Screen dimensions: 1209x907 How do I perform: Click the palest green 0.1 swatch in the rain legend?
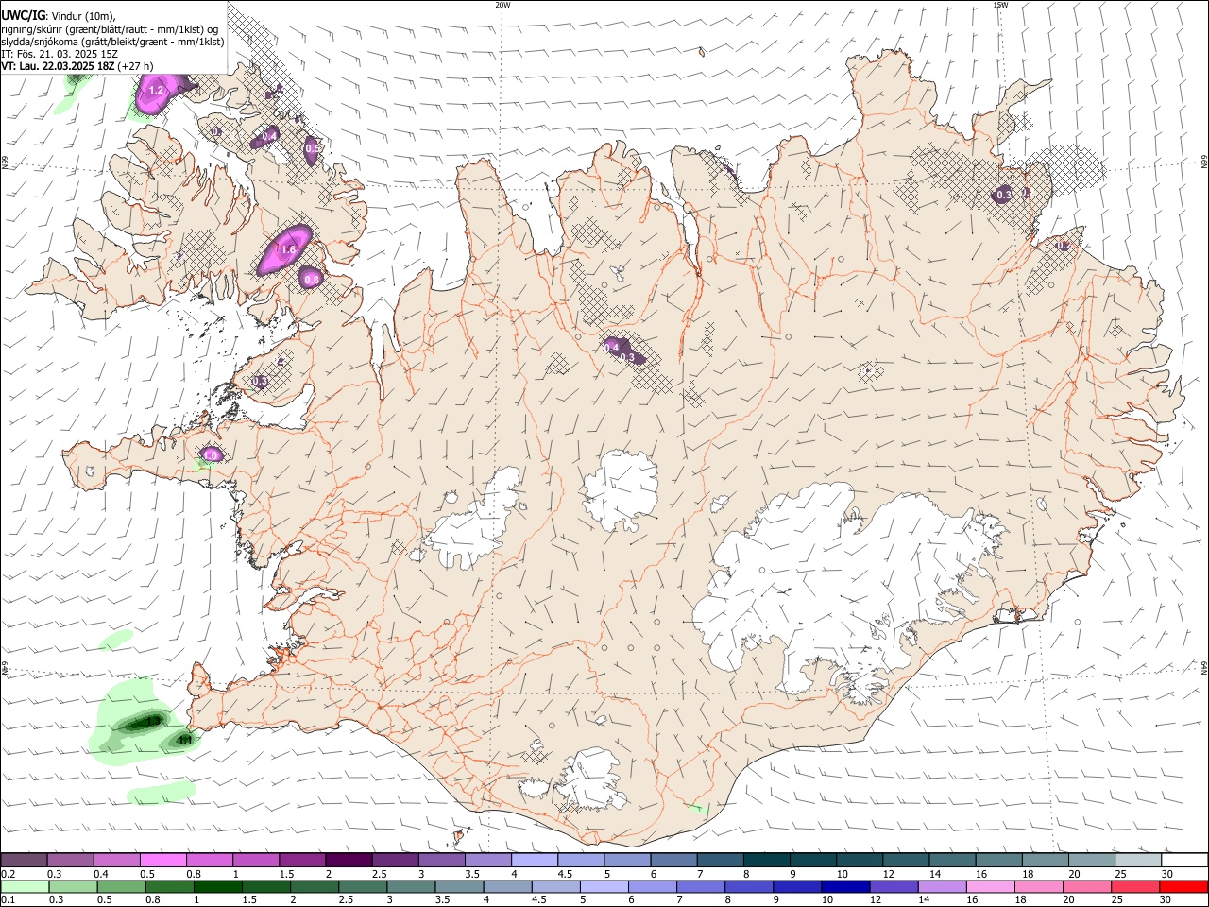tap(25, 886)
